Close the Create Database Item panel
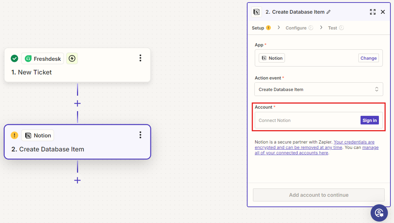This screenshot has width=394, height=223. tap(383, 12)
